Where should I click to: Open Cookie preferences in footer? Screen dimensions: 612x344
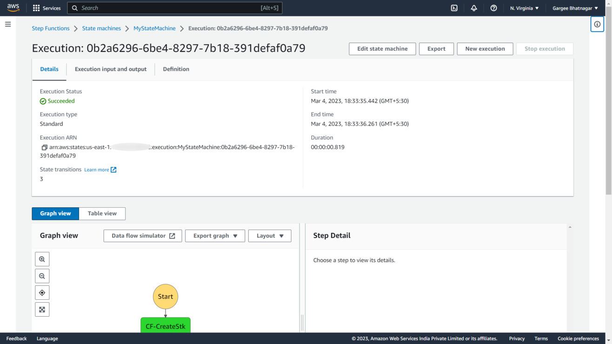tap(578, 338)
